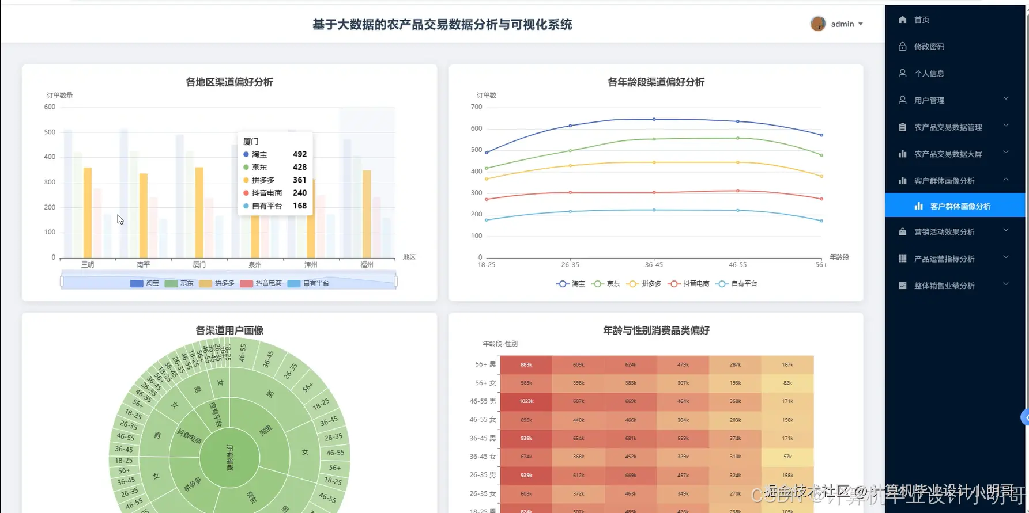The image size is (1029, 513).
Task: Click the 三明 label on the bar chart axis
Action: point(88,265)
